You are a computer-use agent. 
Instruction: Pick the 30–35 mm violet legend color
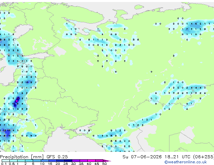pyautogui.click(x=76, y=161)
